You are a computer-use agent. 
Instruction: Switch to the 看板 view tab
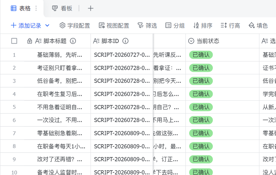pyautogui.click(x=62, y=8)
